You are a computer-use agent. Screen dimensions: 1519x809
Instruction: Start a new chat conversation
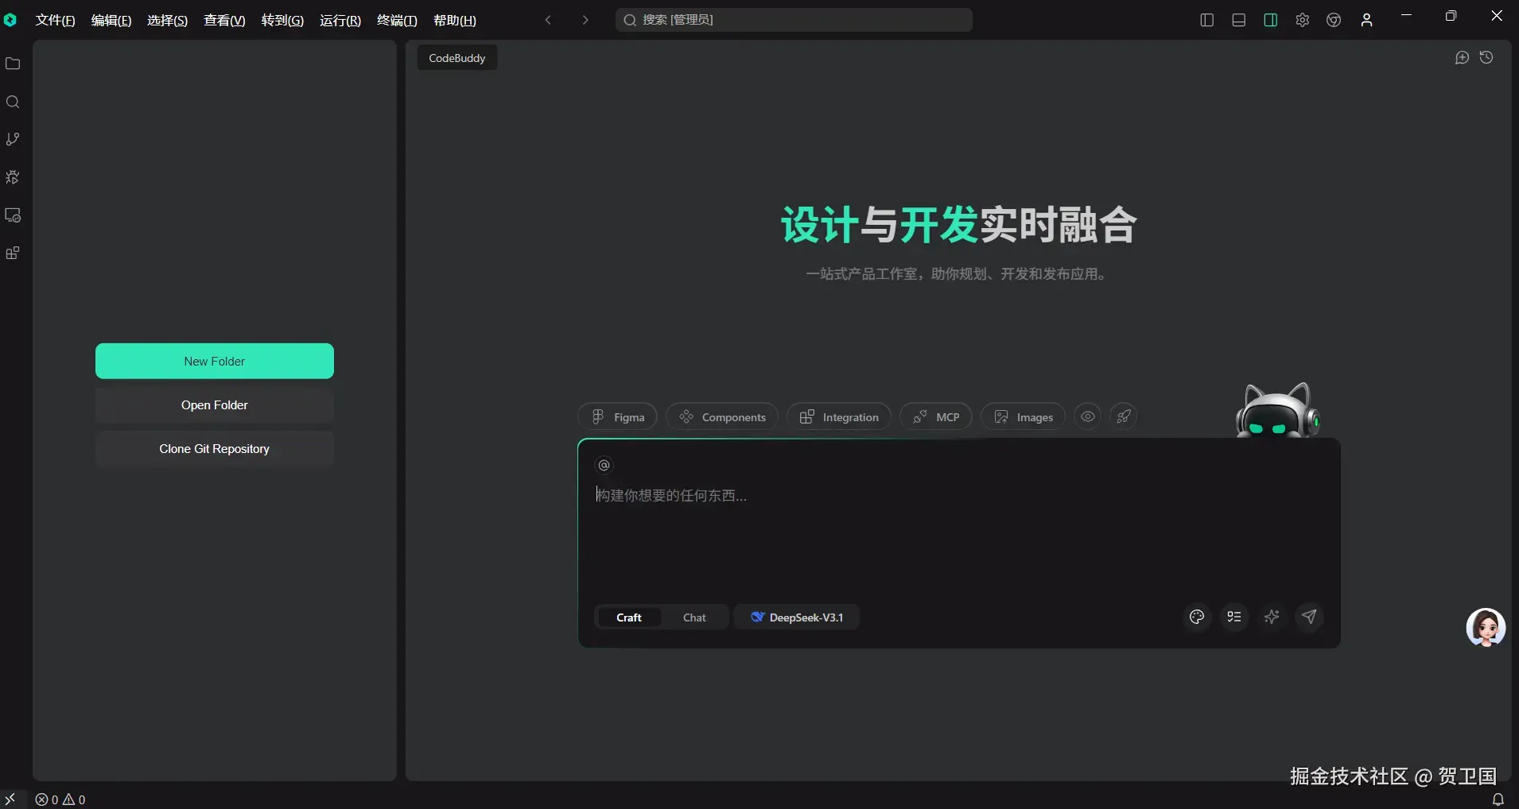1462,57
